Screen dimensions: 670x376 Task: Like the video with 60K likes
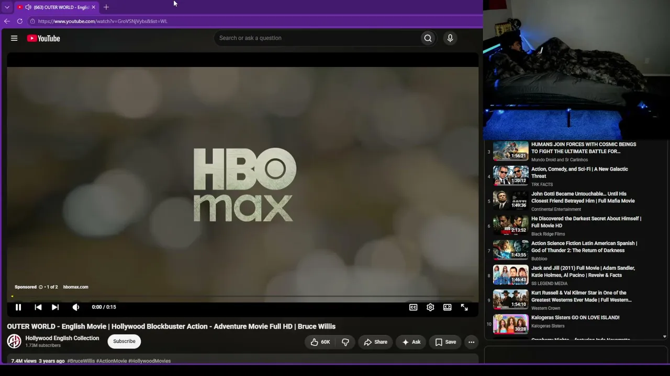(320, 342)
